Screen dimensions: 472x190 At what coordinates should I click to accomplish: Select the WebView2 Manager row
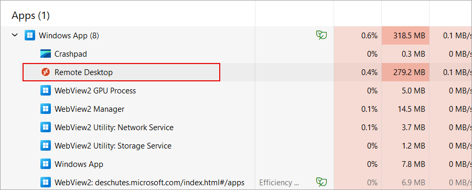[236, 109]
